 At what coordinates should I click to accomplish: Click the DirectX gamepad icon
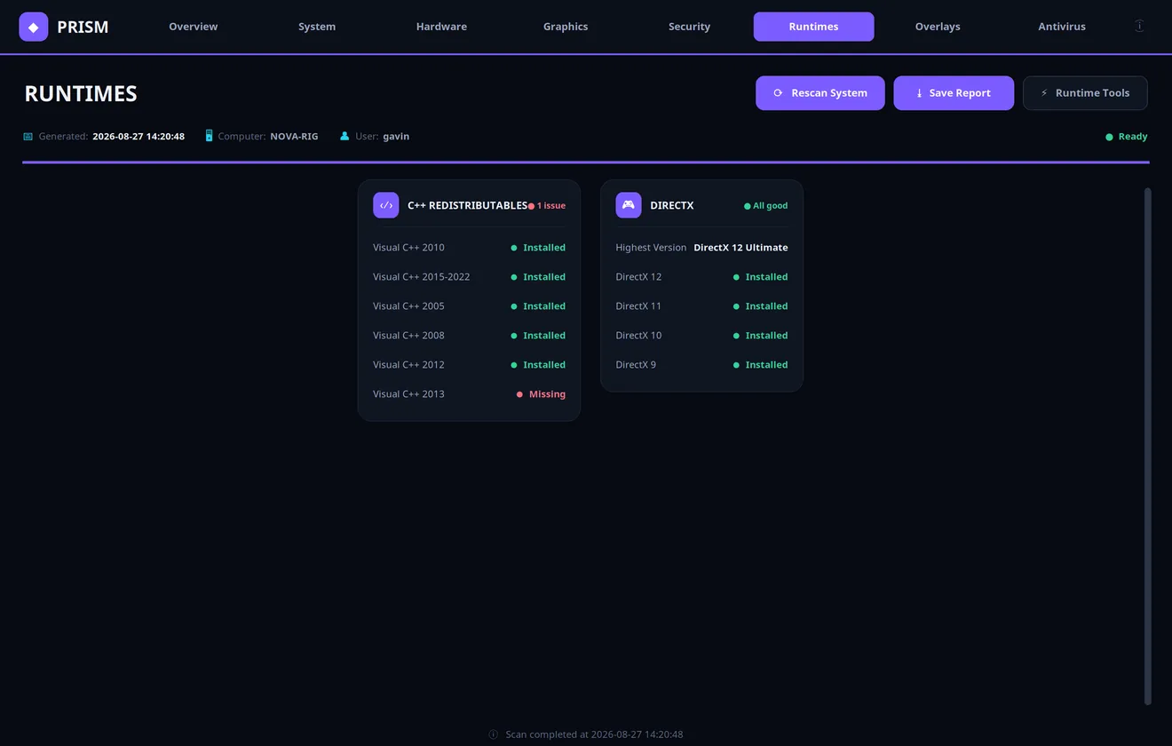point(629,205)
